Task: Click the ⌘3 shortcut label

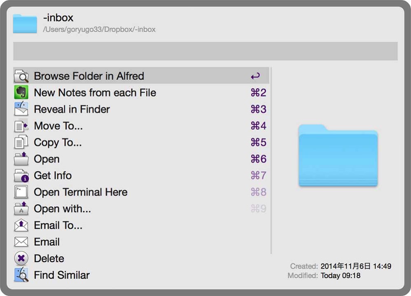Action: (258, 109)
